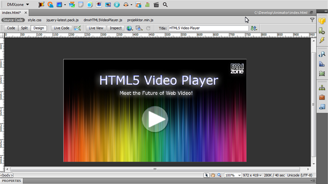Switch to Code view button
The width and height of the screenshot is (328, 184).
coord(11,28)
